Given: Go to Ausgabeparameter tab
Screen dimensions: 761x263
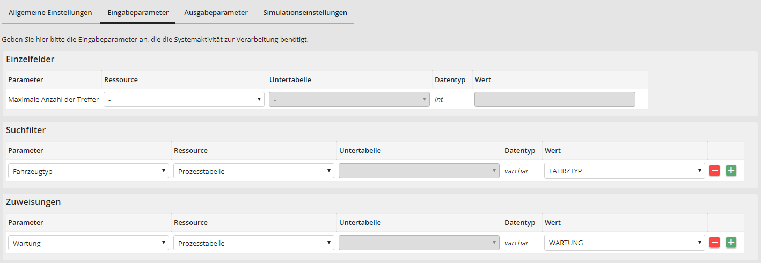Looking at the screenshot, I should click(x=216, y=12).
